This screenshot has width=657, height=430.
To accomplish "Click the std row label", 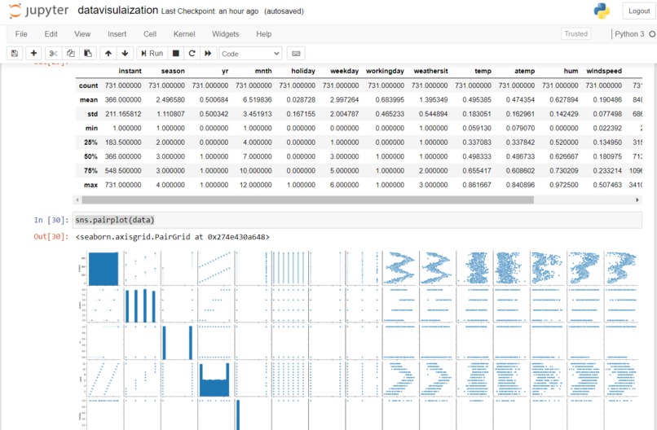I will click(93, 114).
